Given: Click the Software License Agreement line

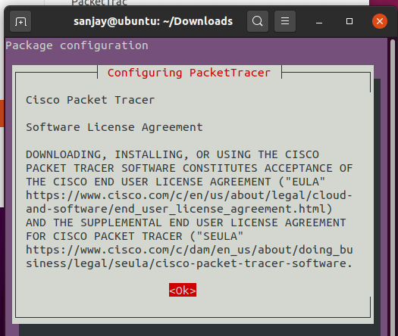Looking at the screenshot, I should (114, 127).
